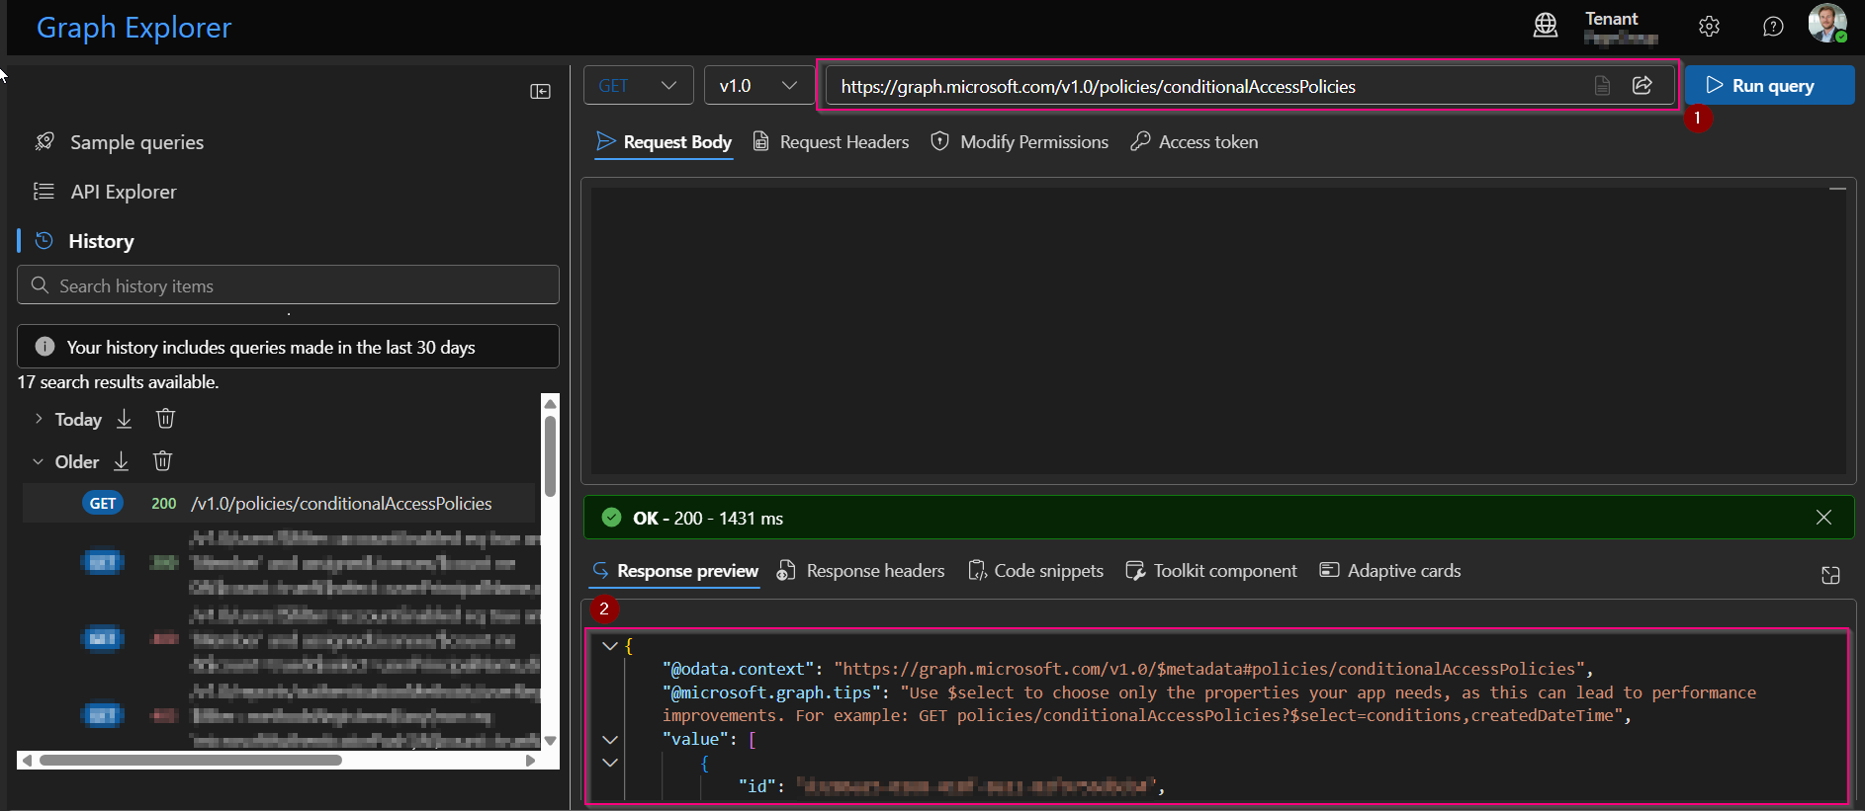Screen dimensions: 1865x811
Task: Switch to the Request Body tab
Action: pyautogui.click(x=664, y=142)
